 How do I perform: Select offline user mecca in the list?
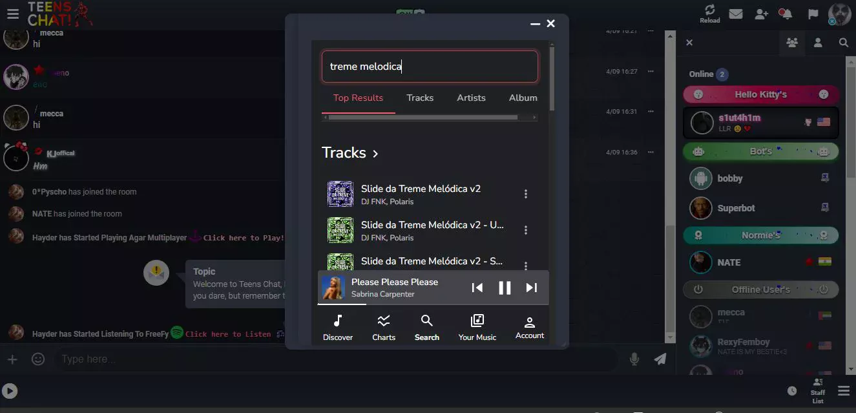(760, 316)
